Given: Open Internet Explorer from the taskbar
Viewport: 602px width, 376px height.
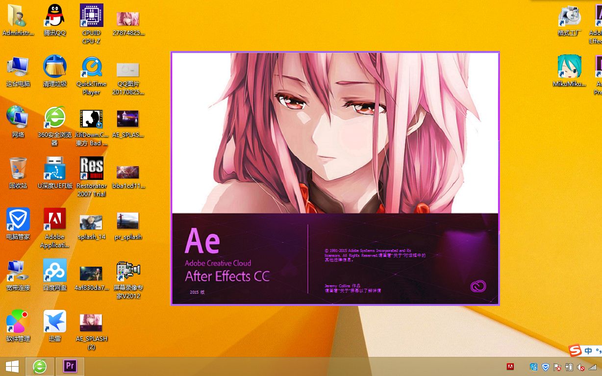Looking at the screenshot, I should click(x=39, y=366).
